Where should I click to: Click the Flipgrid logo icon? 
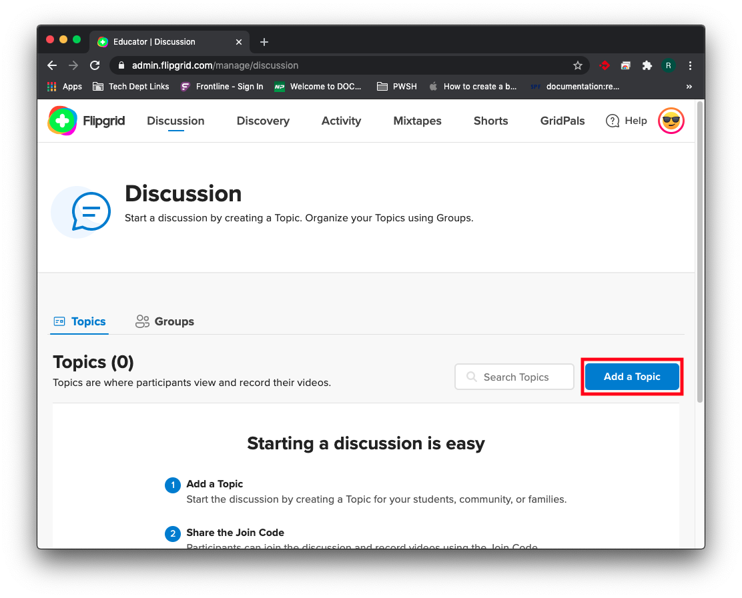coord(62,121)
